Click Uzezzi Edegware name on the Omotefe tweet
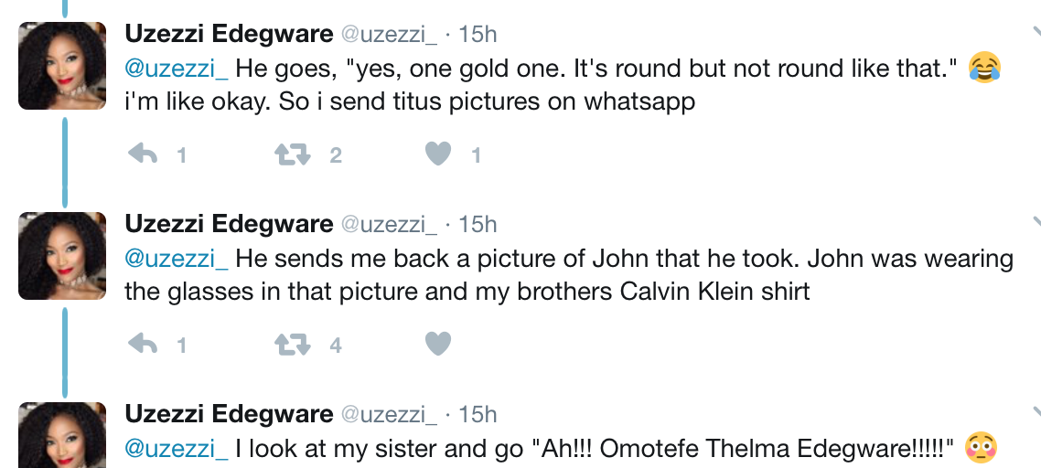This screenshot has height=468, width=1041. point(229,413)
